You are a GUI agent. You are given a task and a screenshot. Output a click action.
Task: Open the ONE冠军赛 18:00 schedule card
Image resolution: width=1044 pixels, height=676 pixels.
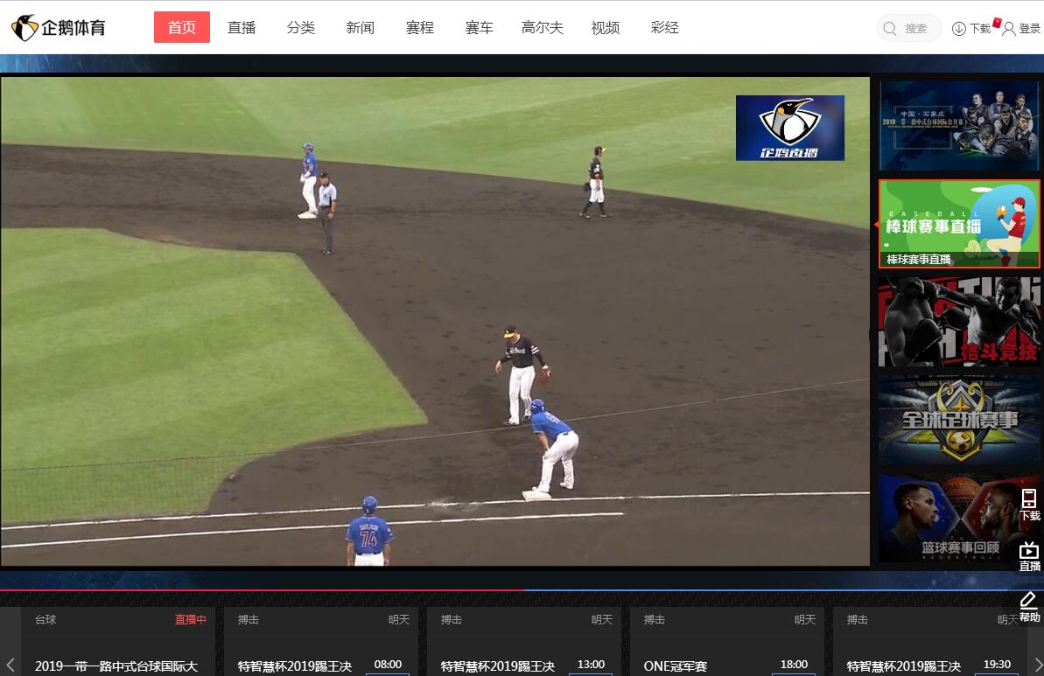coord(726,643)
